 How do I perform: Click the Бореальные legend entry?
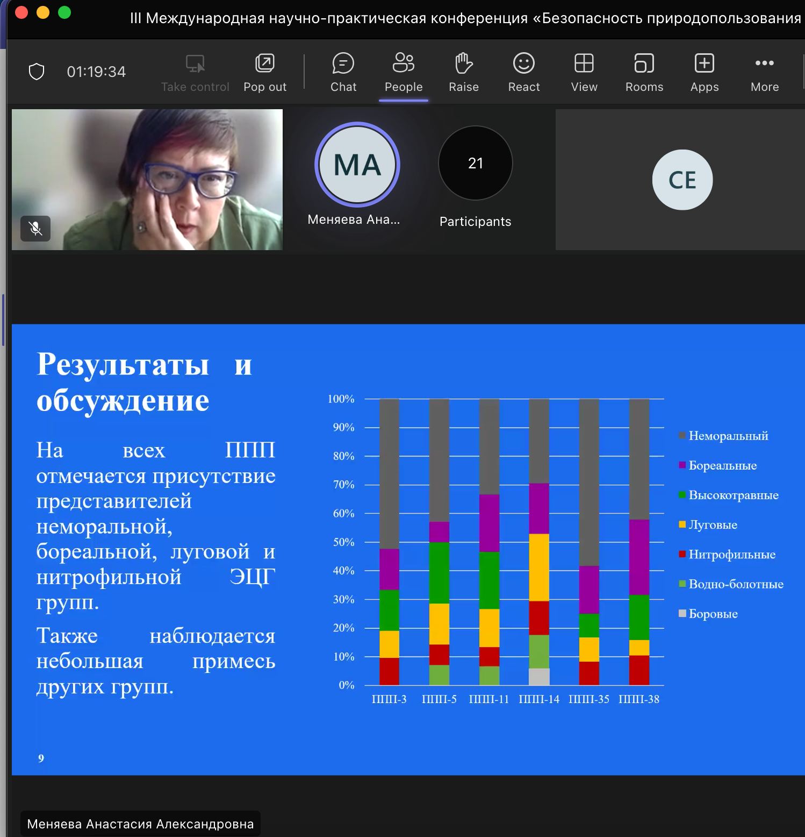pyautogui.click(x=718, y=465)
